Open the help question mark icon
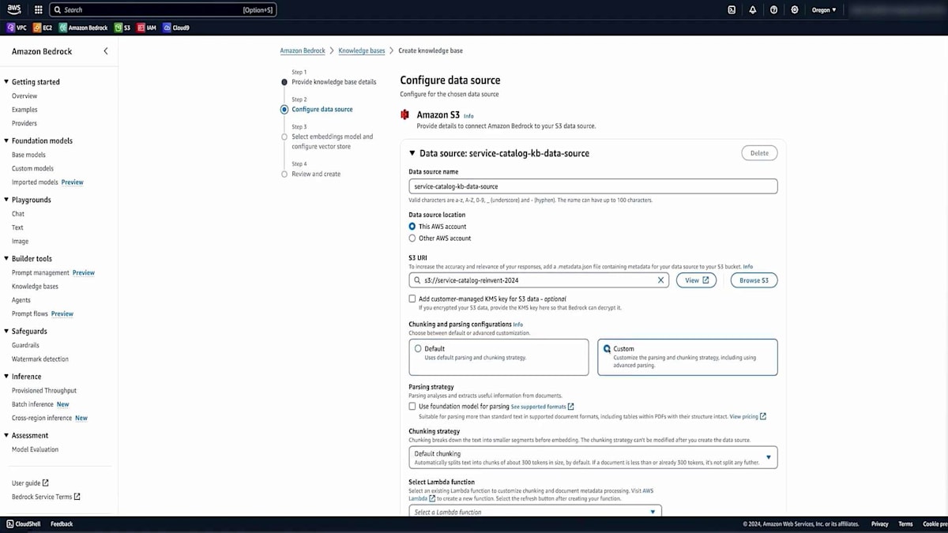The width and height of the screenshot is (948, 533). click(773, 10)
